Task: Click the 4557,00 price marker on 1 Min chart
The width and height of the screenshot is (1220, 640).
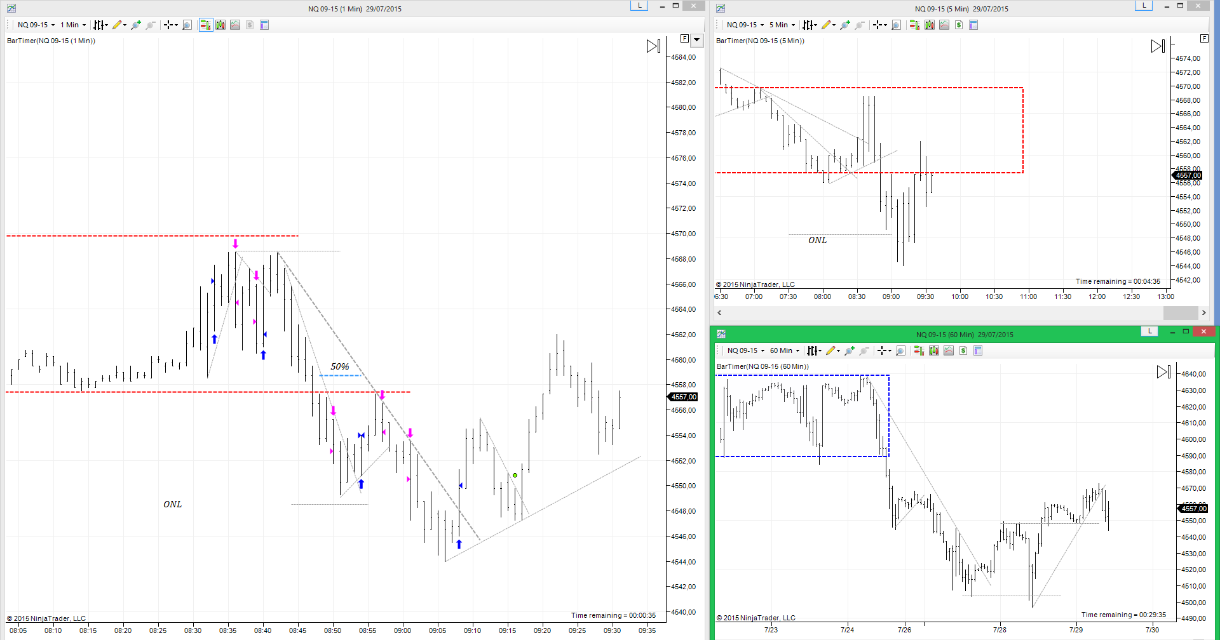Action: [682, 397]
